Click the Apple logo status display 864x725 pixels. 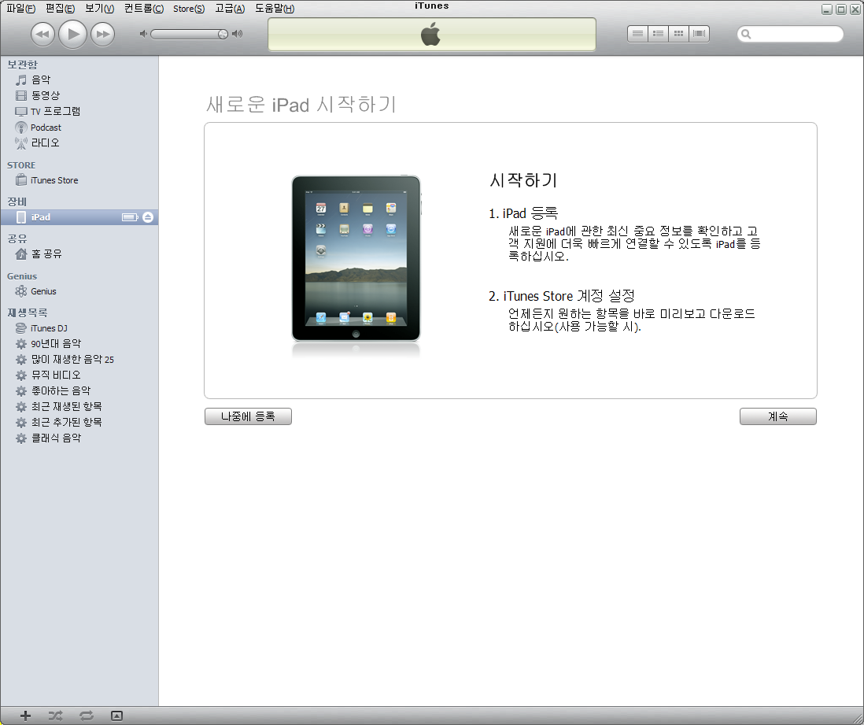click(x=431, y=34)
